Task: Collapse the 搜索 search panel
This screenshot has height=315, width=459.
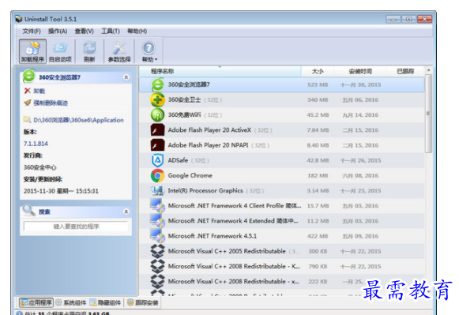Action: [x=126, y=212]
